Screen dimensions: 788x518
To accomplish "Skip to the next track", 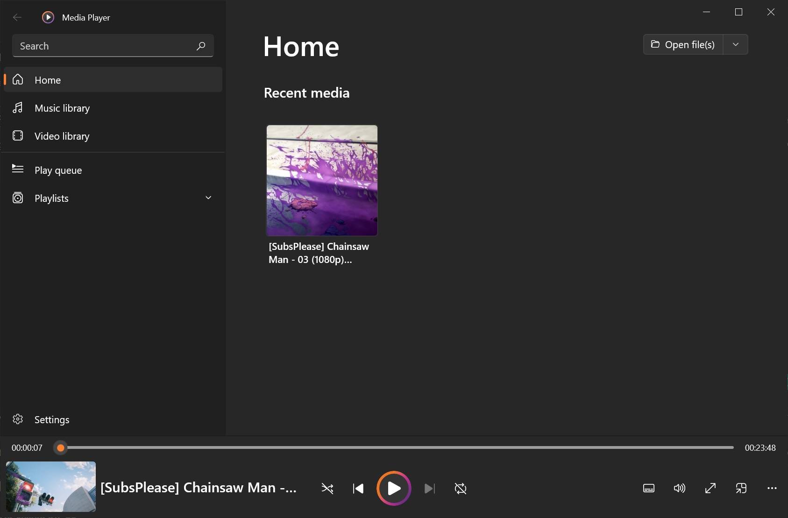I will click(x=429, y=488).
